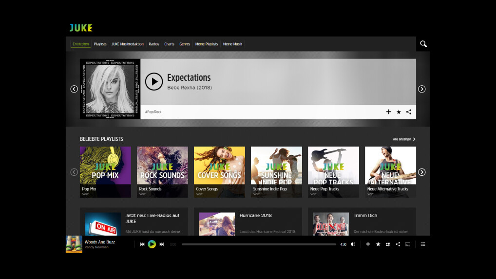The width and height of the screenshot is (496, 279).
Task: Favorite current track with player star
Action: (x=378, y=244)
